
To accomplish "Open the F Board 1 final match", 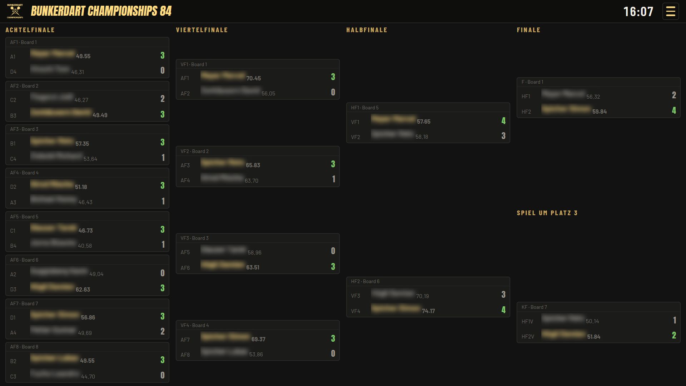I will point(598,98).
